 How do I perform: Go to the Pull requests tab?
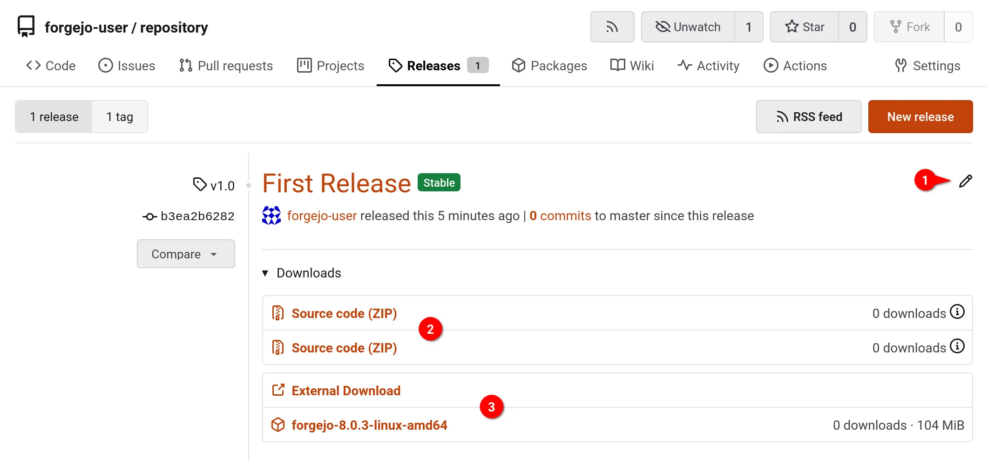pos(226,66)
